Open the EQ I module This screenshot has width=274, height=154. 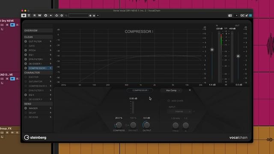(x=31, y=55)
